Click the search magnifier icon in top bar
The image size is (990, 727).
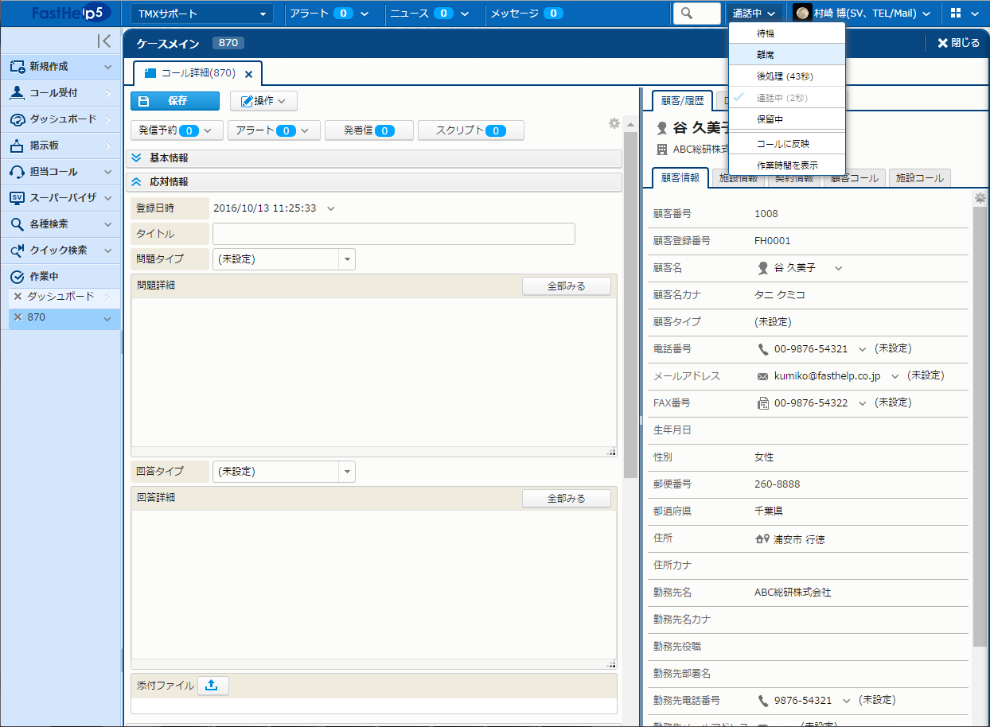[x=687, y=14]
